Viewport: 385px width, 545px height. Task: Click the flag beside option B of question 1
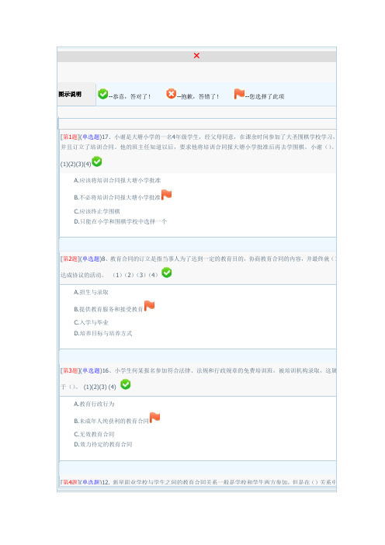click(x=166, y=195)
